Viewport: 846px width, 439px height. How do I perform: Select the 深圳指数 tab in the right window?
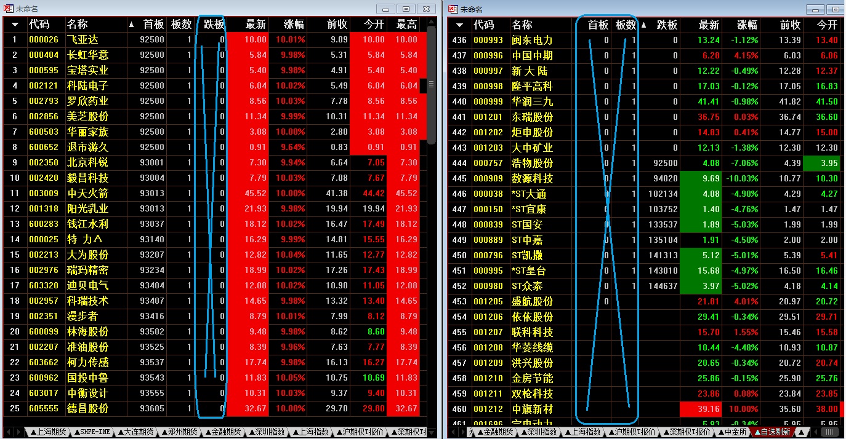539,432
